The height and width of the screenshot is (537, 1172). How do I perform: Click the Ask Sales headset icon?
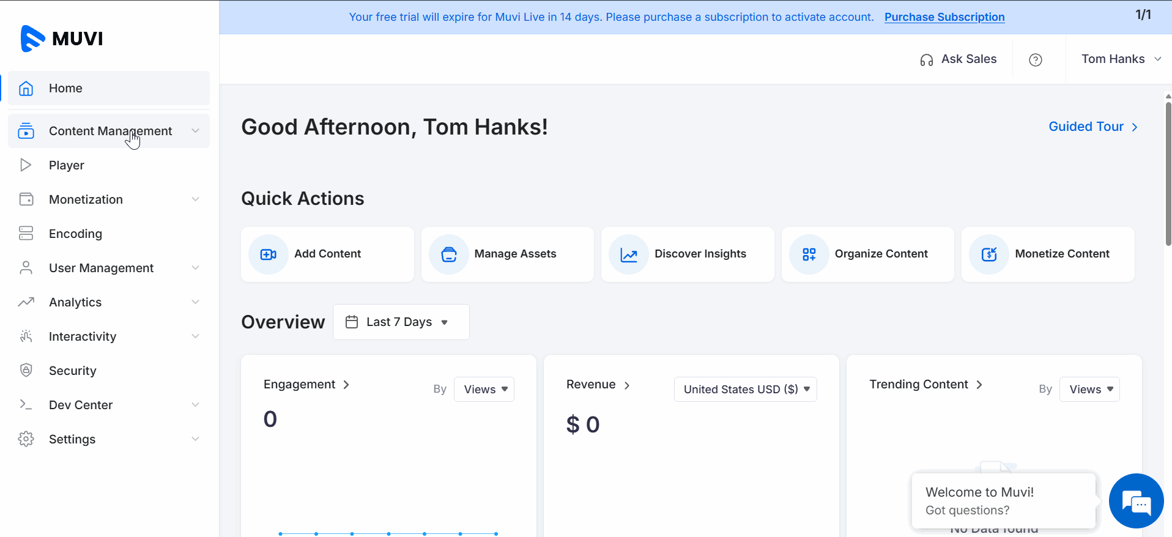[926, 60]
